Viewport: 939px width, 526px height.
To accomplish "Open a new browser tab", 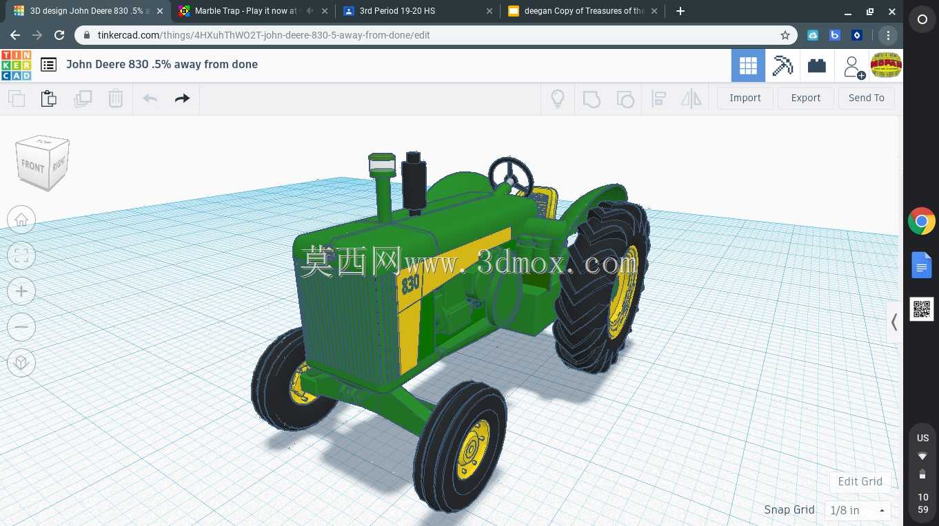I will pos(680,11).
